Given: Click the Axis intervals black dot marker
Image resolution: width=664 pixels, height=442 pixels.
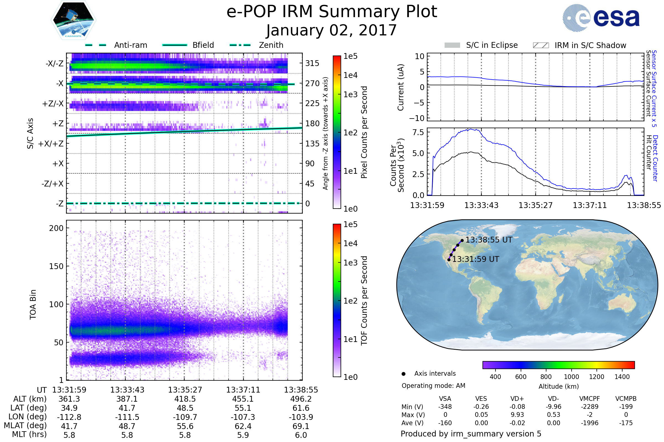Looking at the screenshot, I should 403,374.
